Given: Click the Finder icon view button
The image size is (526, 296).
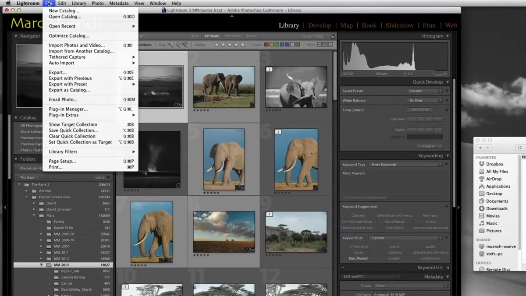Looking at the screenshot, I should (520, 148).
